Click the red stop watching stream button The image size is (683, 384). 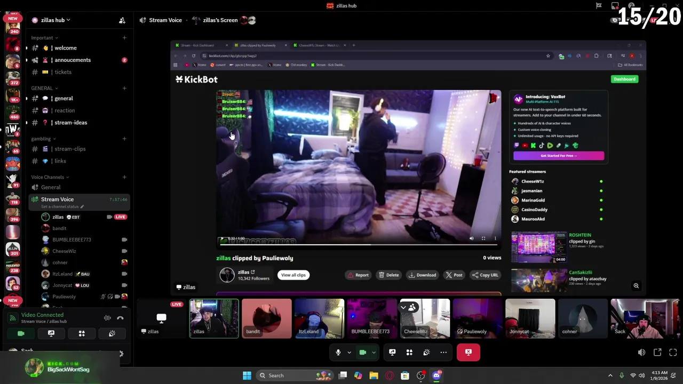(468, 352)
